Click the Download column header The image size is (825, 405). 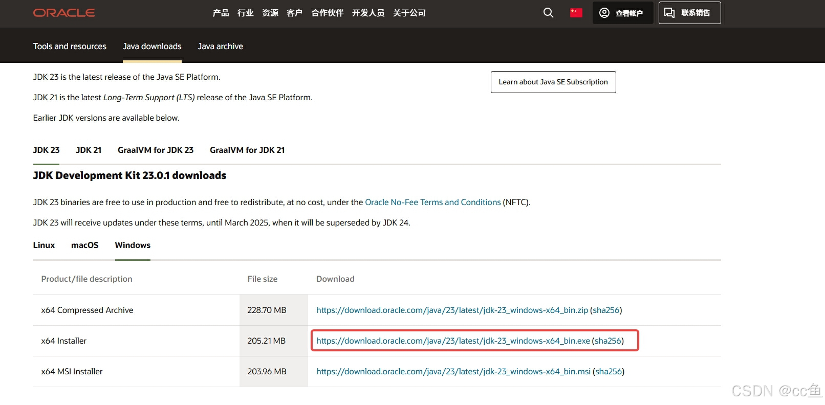[335, 279]
